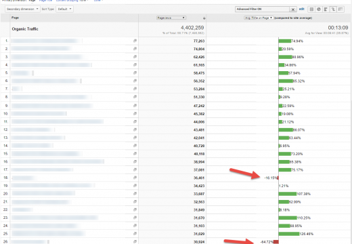Click the 00:13:09 average time value
The image size is (352, 244).
click(338, 28)
